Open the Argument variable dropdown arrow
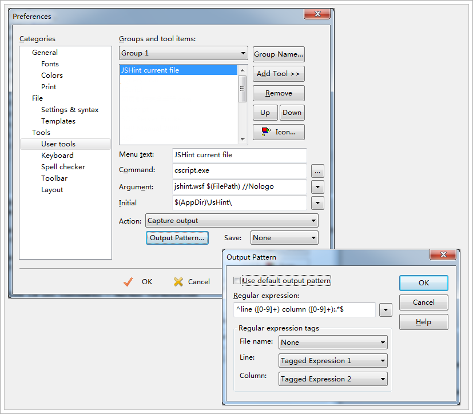This screenshot has height=414, width=473. coord(317,187)
